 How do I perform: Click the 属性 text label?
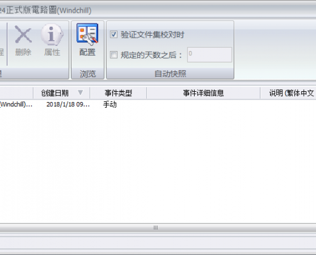click(x=52, y=52)
